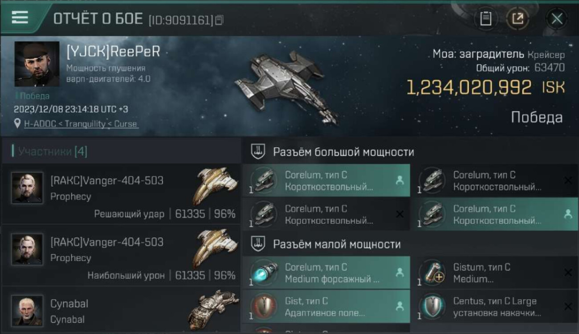The width and height of the screenshot is (579, 334).
Task: Click the ISK value amount
Action: pos(469,88)
